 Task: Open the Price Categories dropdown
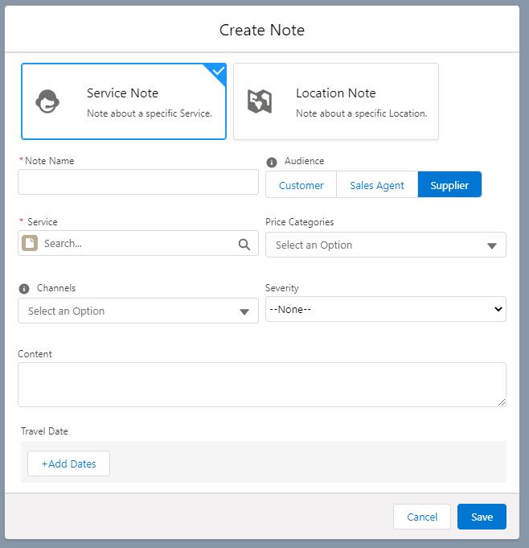click(x=385, y=245)
